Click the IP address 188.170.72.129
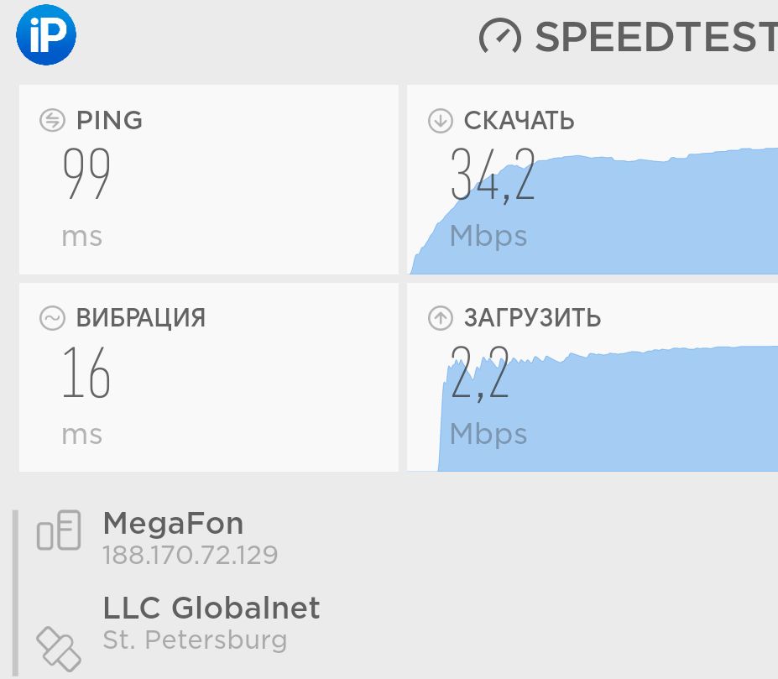 190,555
